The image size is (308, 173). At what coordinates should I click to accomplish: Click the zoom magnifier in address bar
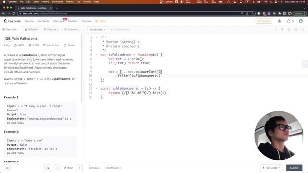coord(242,14)
